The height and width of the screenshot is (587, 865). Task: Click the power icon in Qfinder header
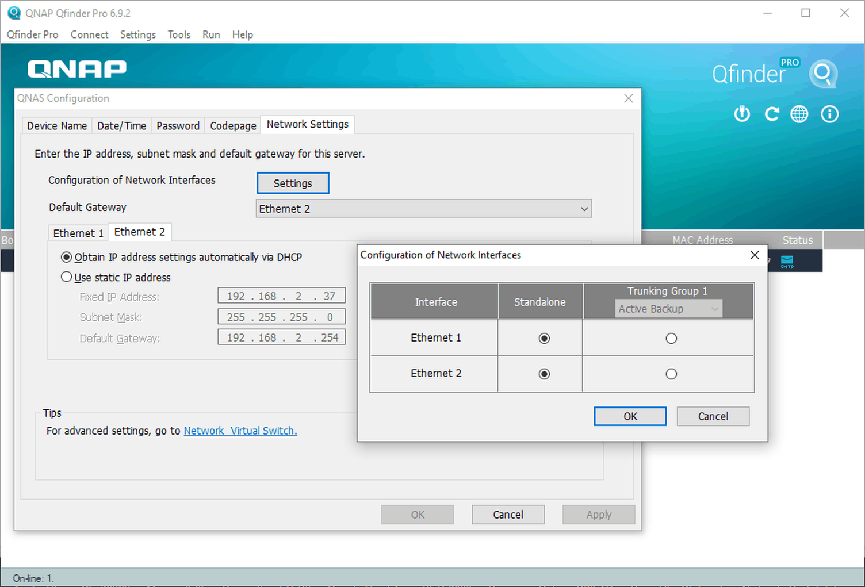click(742, 114)
